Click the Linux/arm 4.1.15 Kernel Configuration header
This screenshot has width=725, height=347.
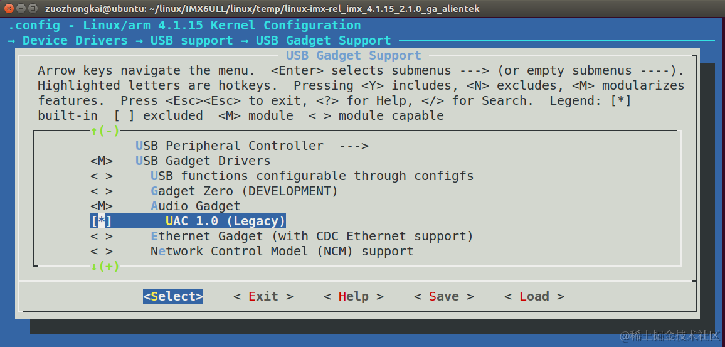[x=222, y=26]
